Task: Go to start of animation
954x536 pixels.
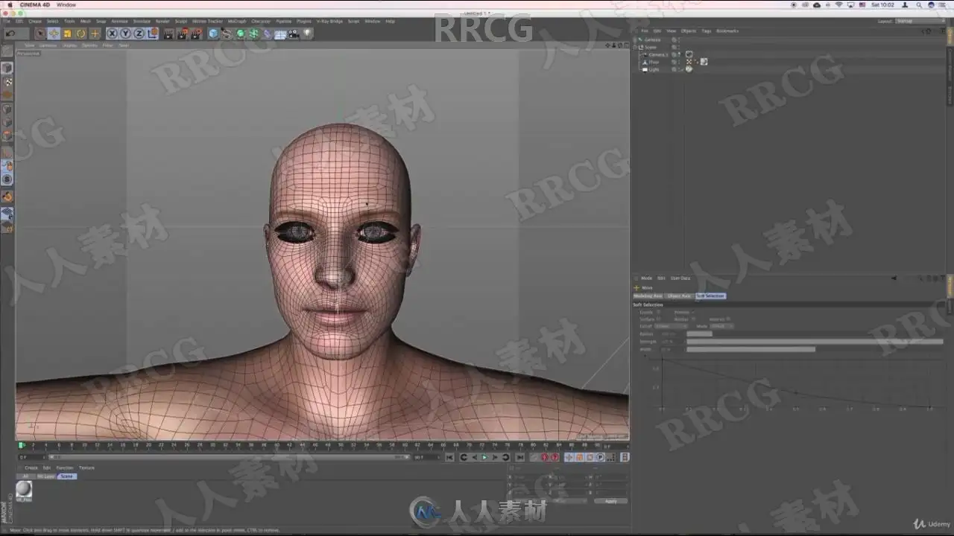Action: (x=449, y=457)
